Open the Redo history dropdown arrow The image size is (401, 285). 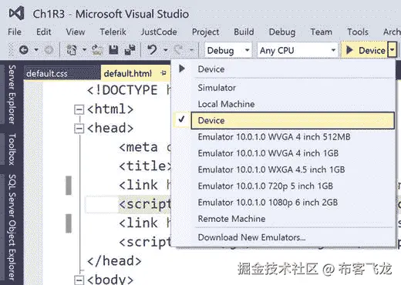tap(191, 49)
